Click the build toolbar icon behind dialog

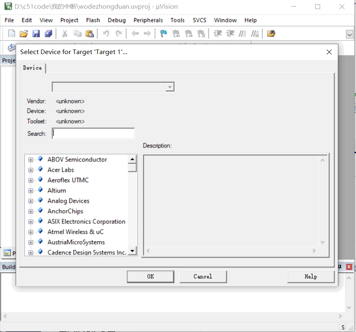(x=12, y=48)
